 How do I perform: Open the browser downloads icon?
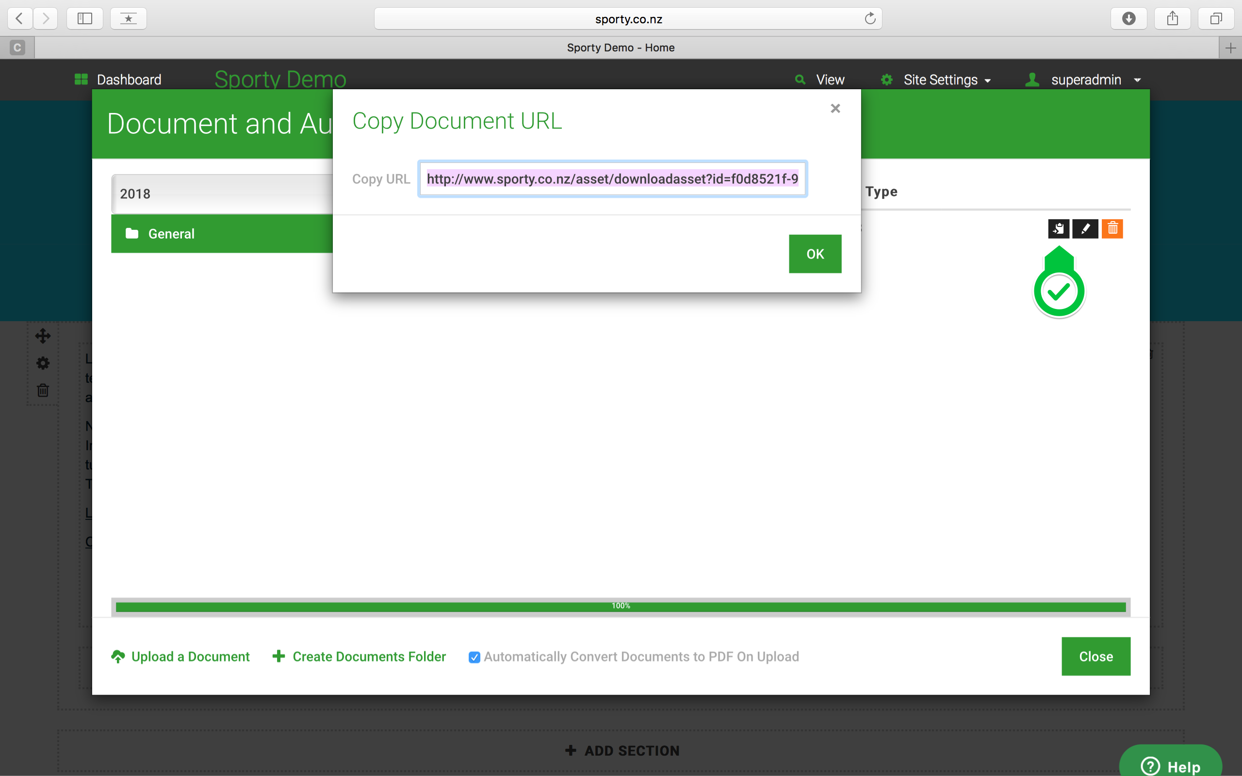1128,18
